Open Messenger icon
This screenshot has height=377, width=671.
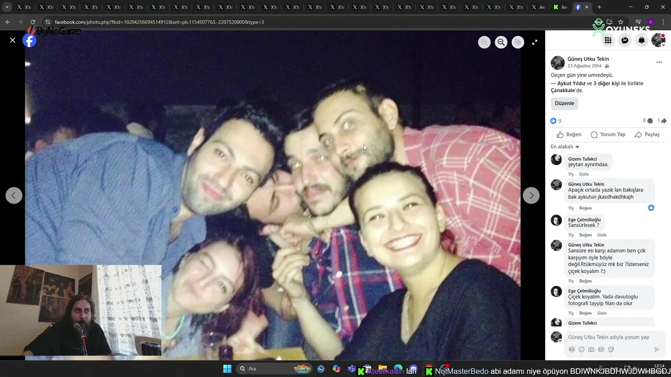(625, 40)
